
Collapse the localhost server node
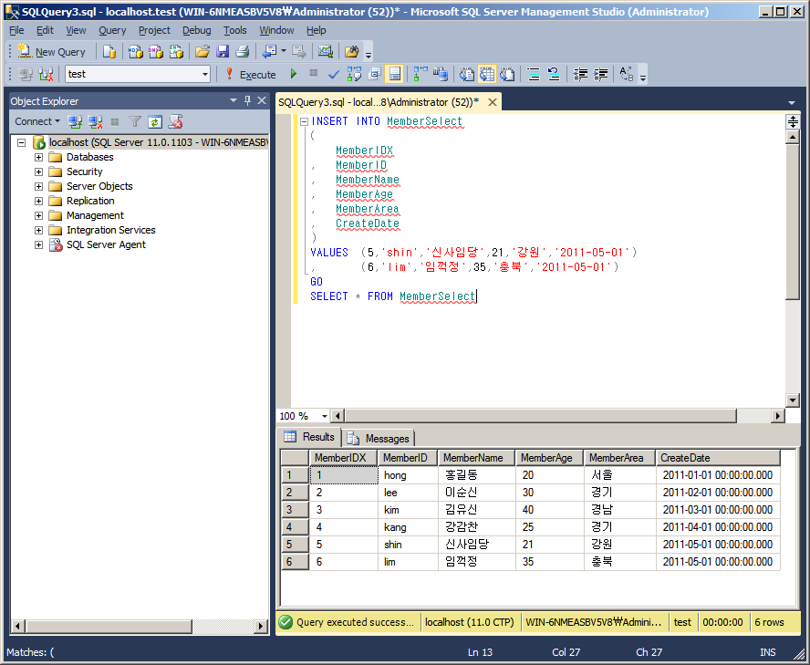coord(21,142)
